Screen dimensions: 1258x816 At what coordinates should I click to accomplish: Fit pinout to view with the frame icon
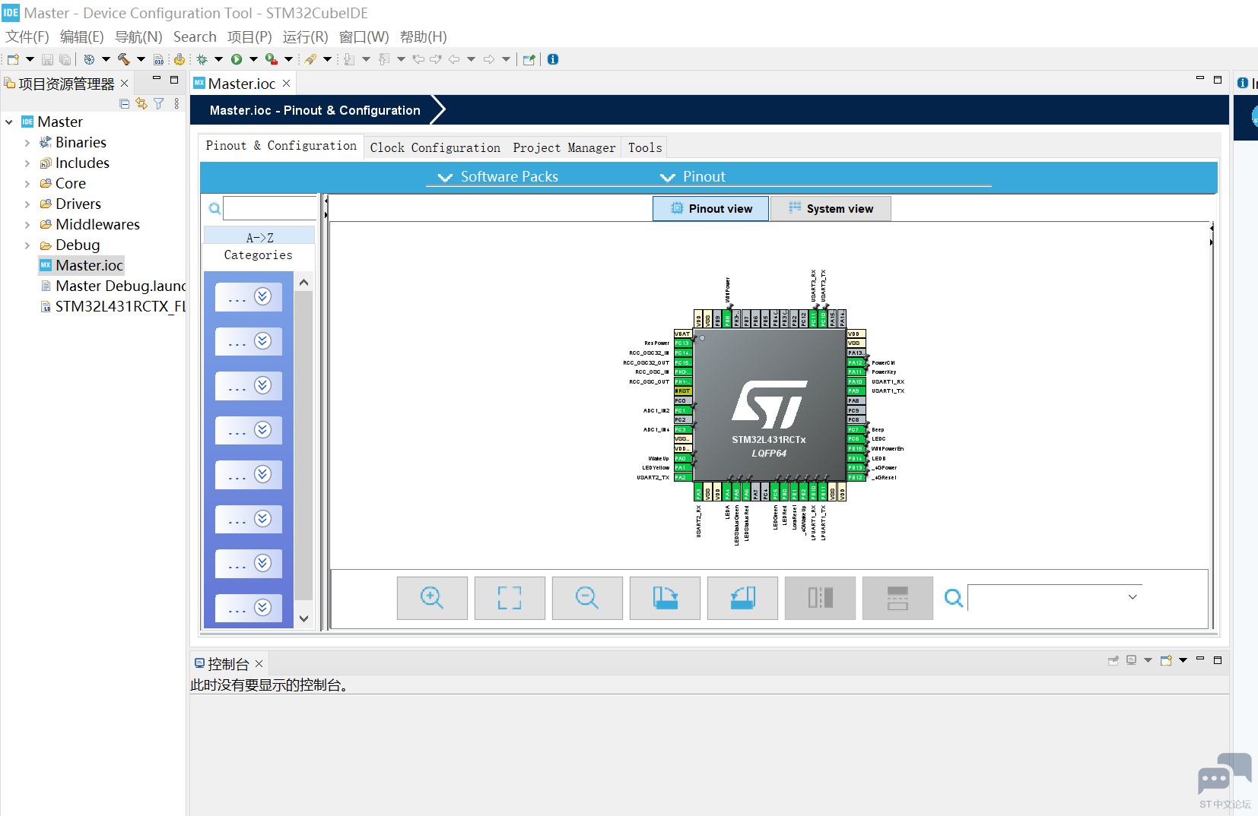[x=510, y=598]
